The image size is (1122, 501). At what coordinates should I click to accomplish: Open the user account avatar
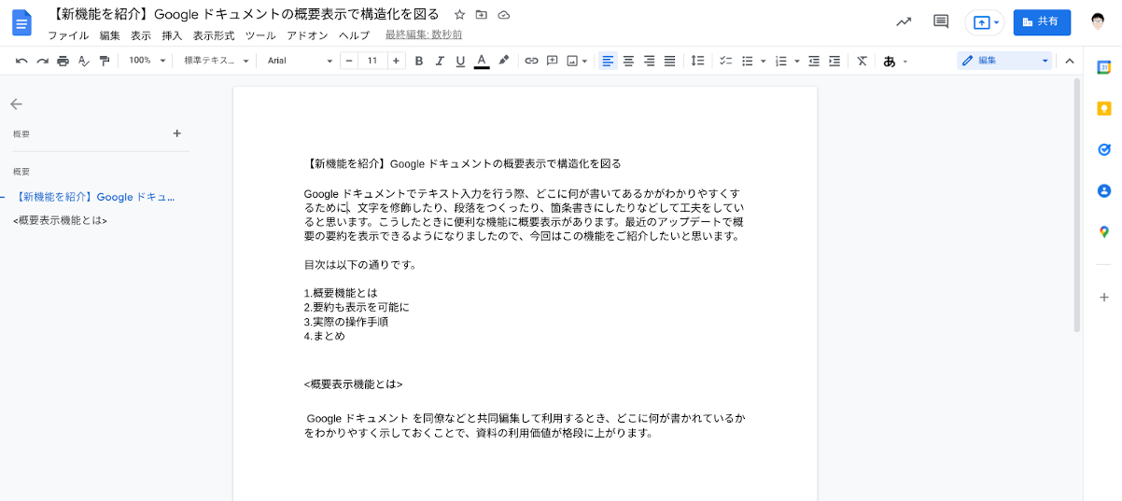tap(1099, 22)
